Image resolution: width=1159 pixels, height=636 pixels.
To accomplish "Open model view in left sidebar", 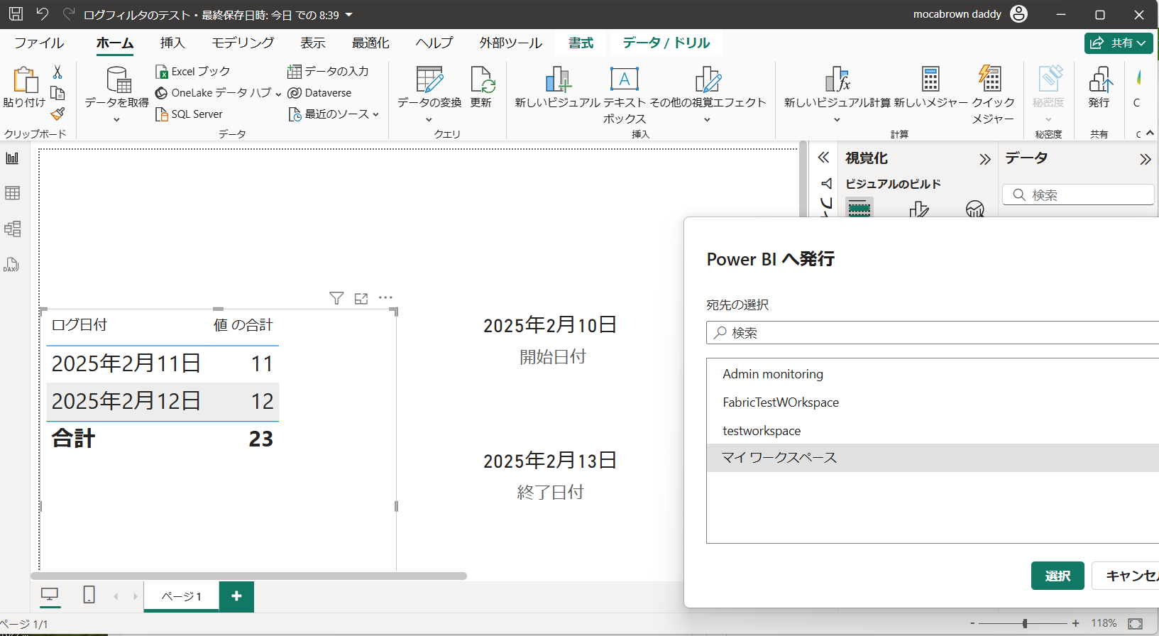I will tap(12, 229).
